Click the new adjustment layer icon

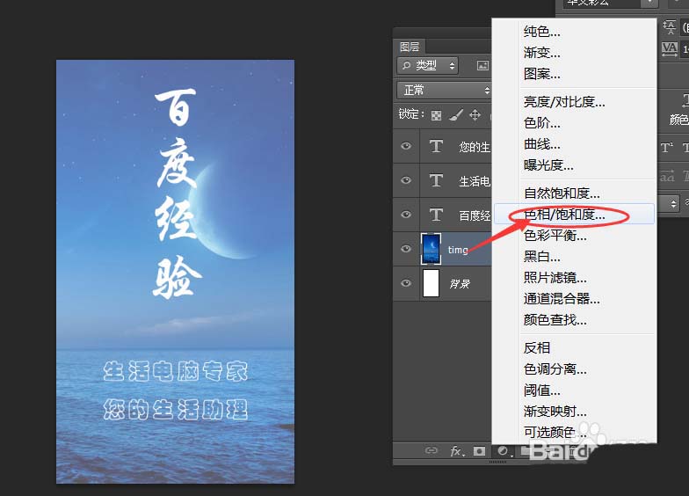pos(504,451)
